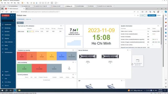Open Support in the sidebar
This screenshot has height=94, width=168.
click(x=6, y=72)
